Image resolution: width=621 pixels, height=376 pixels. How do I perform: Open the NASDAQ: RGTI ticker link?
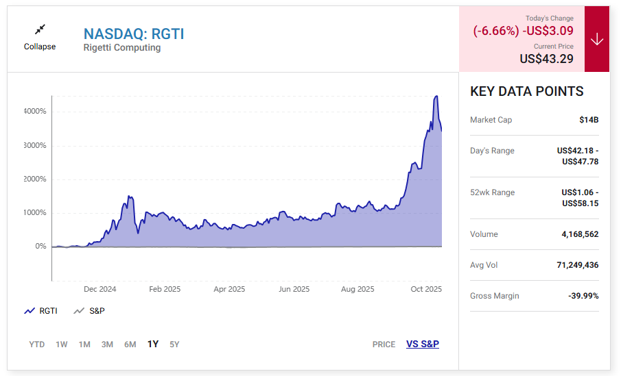point(134,34)
